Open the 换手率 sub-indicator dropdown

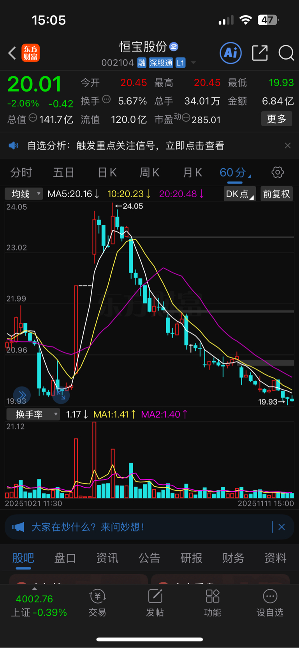(x=33, y=414)
